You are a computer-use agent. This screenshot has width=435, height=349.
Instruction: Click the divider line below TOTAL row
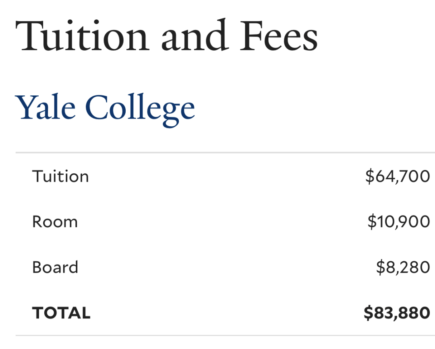[x=225, y=335]
